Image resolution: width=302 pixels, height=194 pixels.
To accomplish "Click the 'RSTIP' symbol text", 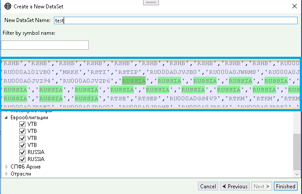I will tap(128, 72).
